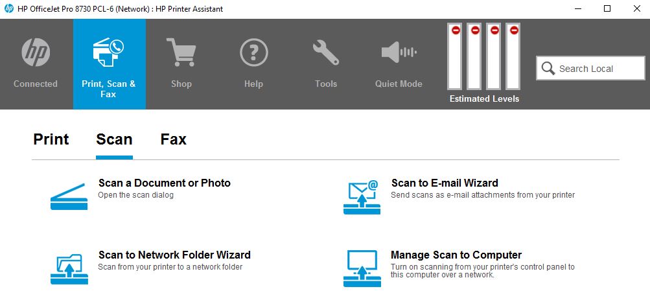Click the Quiet Mode label text
The height and width of the screenshot is (302, 650).
399,84
